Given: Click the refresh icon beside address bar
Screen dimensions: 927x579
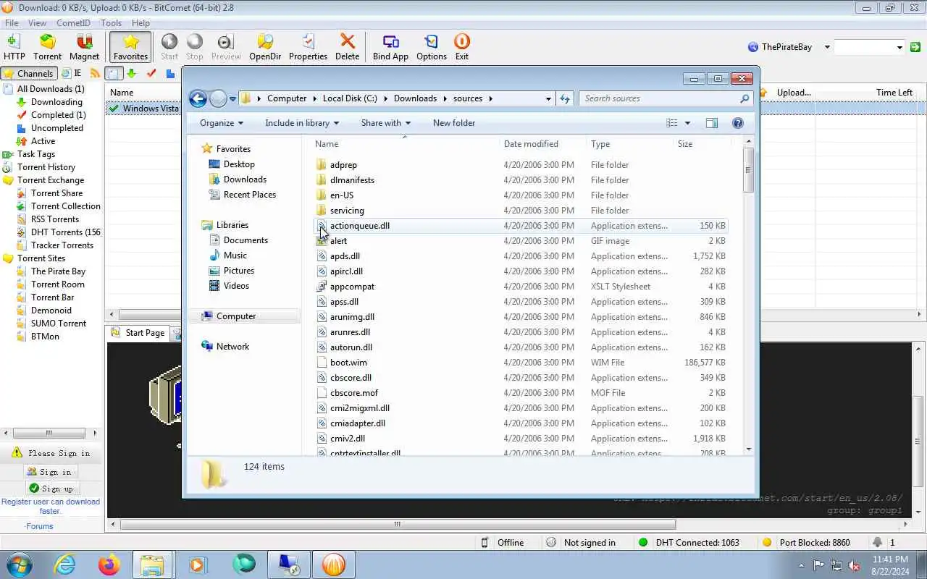Looking at the screenshot, I should [x=565, y=98].
